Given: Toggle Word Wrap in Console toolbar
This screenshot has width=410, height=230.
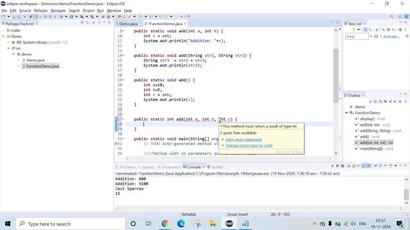Looking at the screenshot, I should [359, 166].
